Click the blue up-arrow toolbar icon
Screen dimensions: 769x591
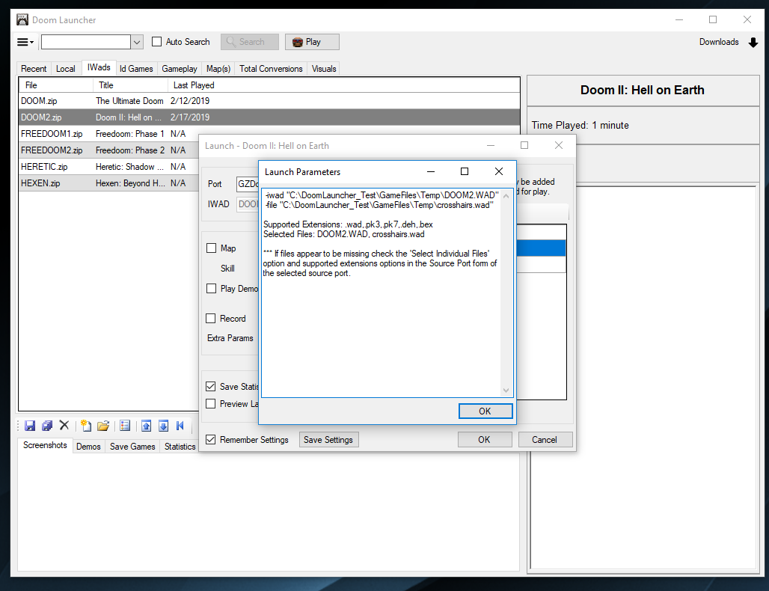146,425
